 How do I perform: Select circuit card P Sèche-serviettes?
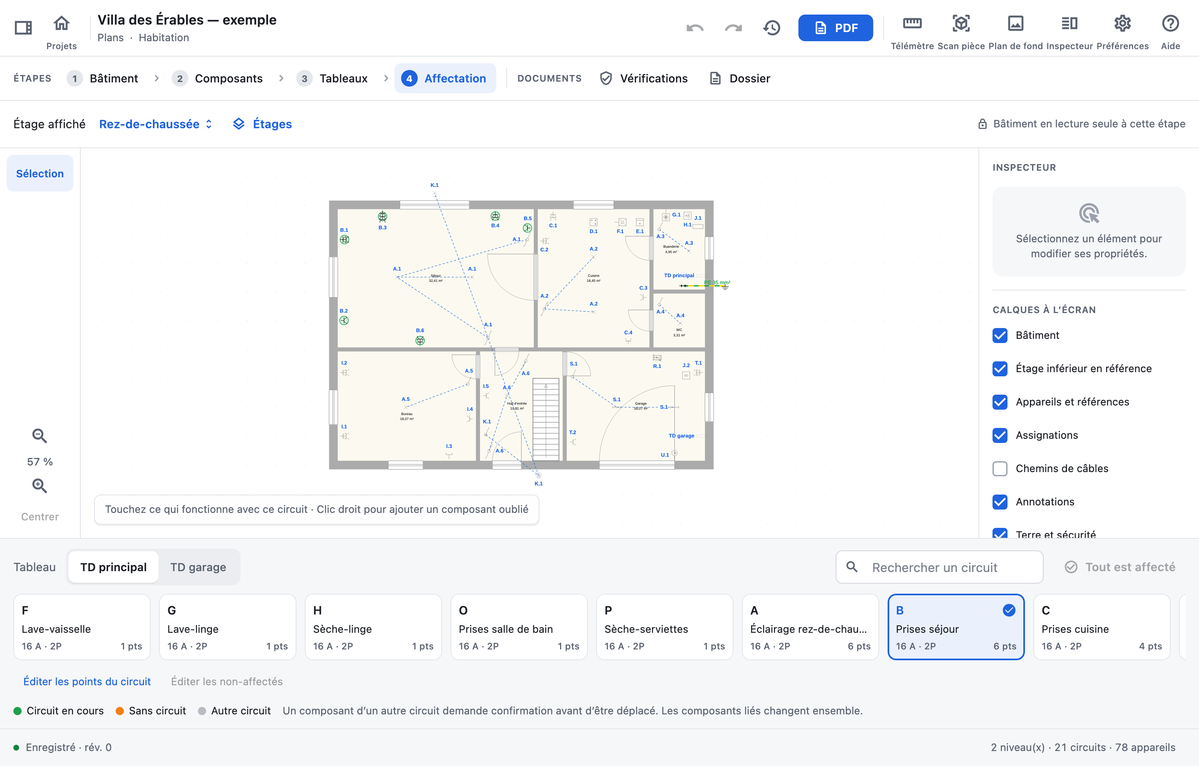tap(664, 627)
